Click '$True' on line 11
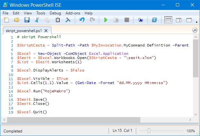The width and height of the screenshot is (200, 136). [62, 79]
